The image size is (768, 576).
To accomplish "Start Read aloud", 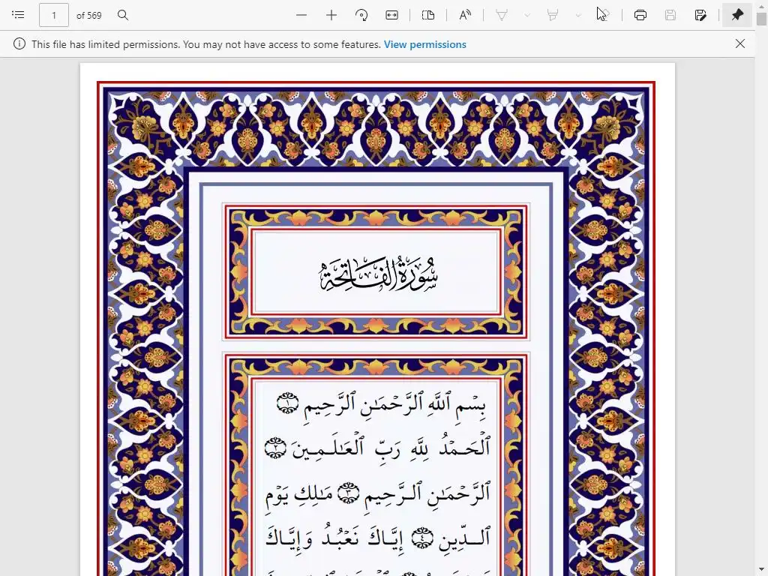I will point(465,15).
